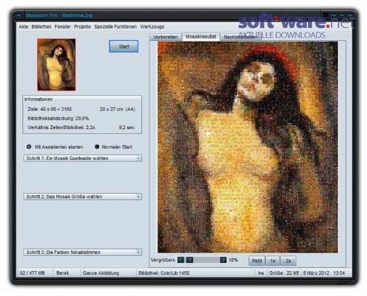
Task: Click Bibliothek: ColorLib 1450 status entry
Action: tap(164, 273)
